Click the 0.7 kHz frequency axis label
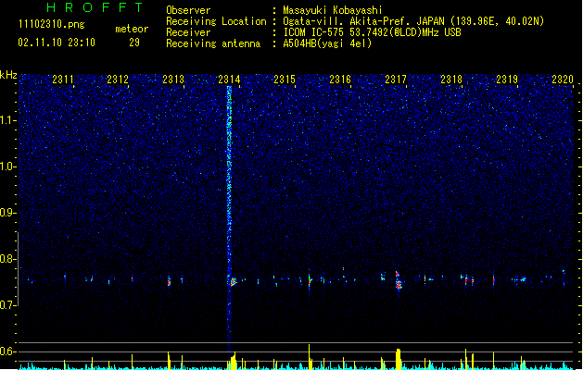Screen dimensions: 583x370 (x=7, y=305)
